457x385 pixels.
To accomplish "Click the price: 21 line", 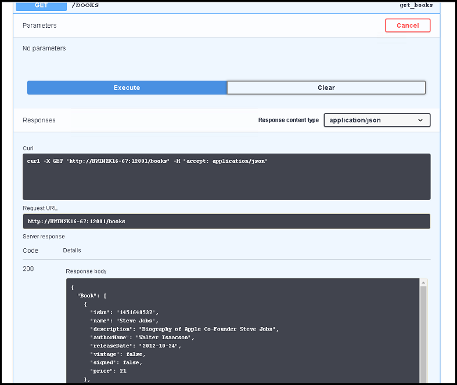I will tap(109, 371).
